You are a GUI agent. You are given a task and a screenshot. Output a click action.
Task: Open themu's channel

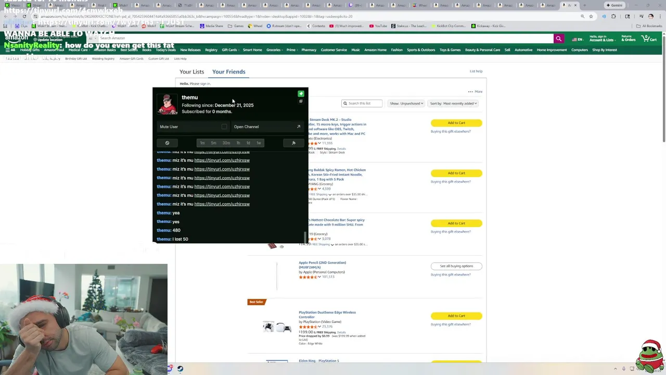pos(267,127)
